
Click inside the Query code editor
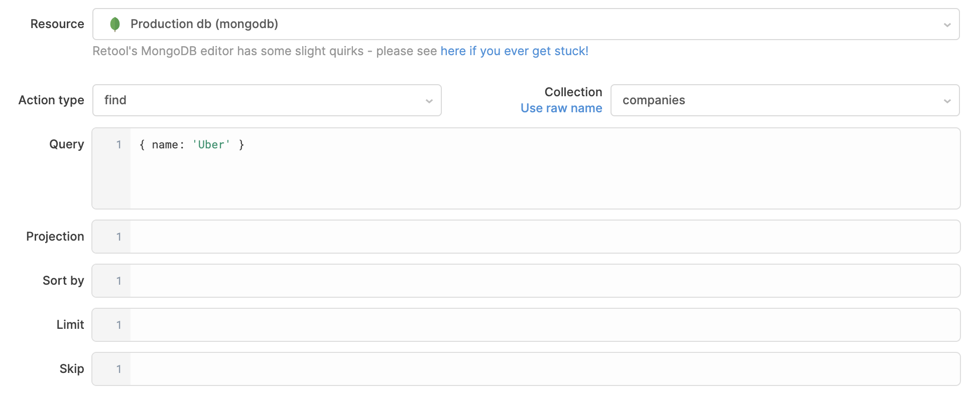(545, 168)
